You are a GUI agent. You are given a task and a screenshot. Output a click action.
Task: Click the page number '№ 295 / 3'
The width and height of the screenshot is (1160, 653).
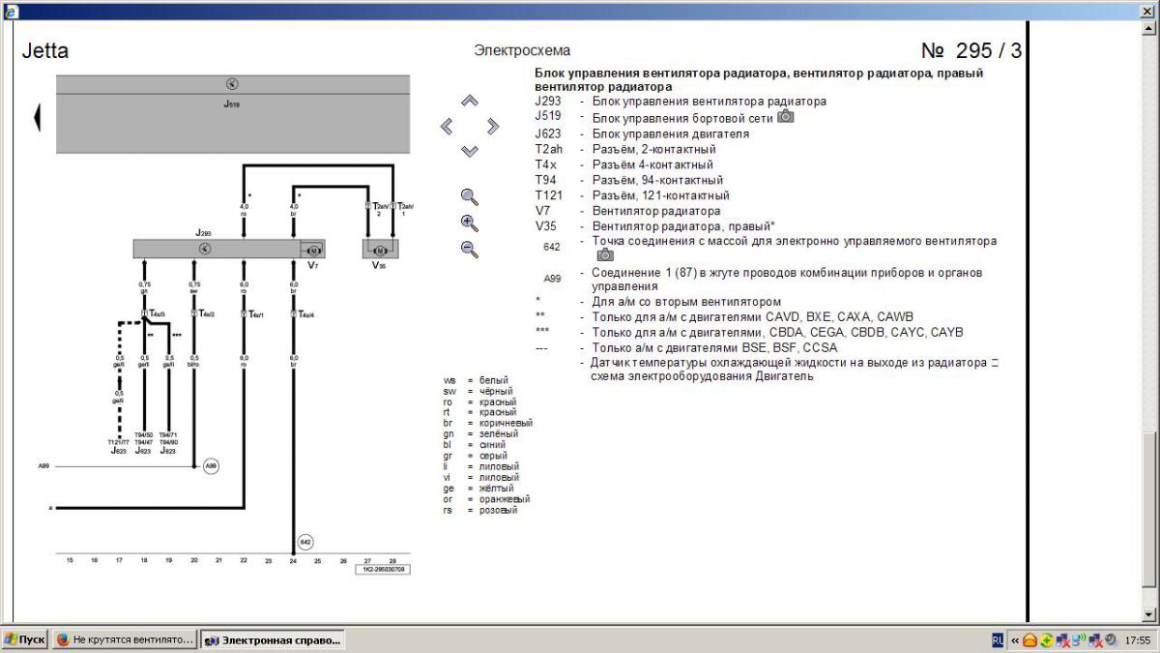coord(971,50)
